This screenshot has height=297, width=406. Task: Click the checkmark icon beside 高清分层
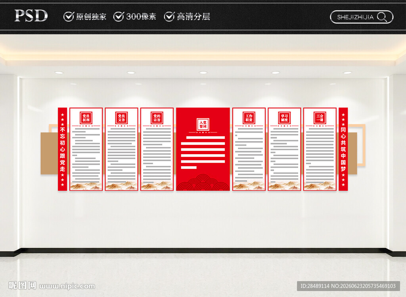click(x=169, y=17)
